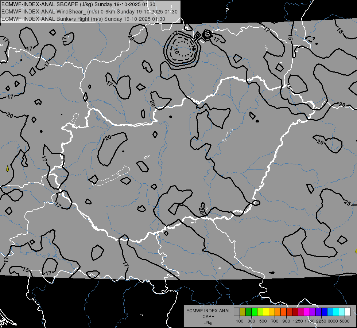This screenshot has height=328, width=357.
Task: Select the olive swatch in CAPE legend
Action: click(x=243, y=312)
